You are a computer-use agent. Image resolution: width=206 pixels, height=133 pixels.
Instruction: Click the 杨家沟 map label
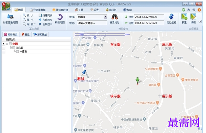pos(118,128)
